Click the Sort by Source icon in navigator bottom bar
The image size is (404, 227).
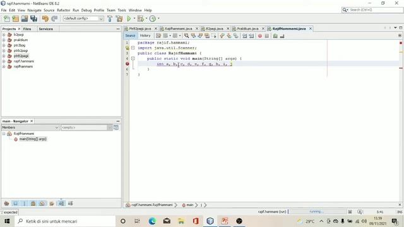pyautogui.click(x=70, y=203)
